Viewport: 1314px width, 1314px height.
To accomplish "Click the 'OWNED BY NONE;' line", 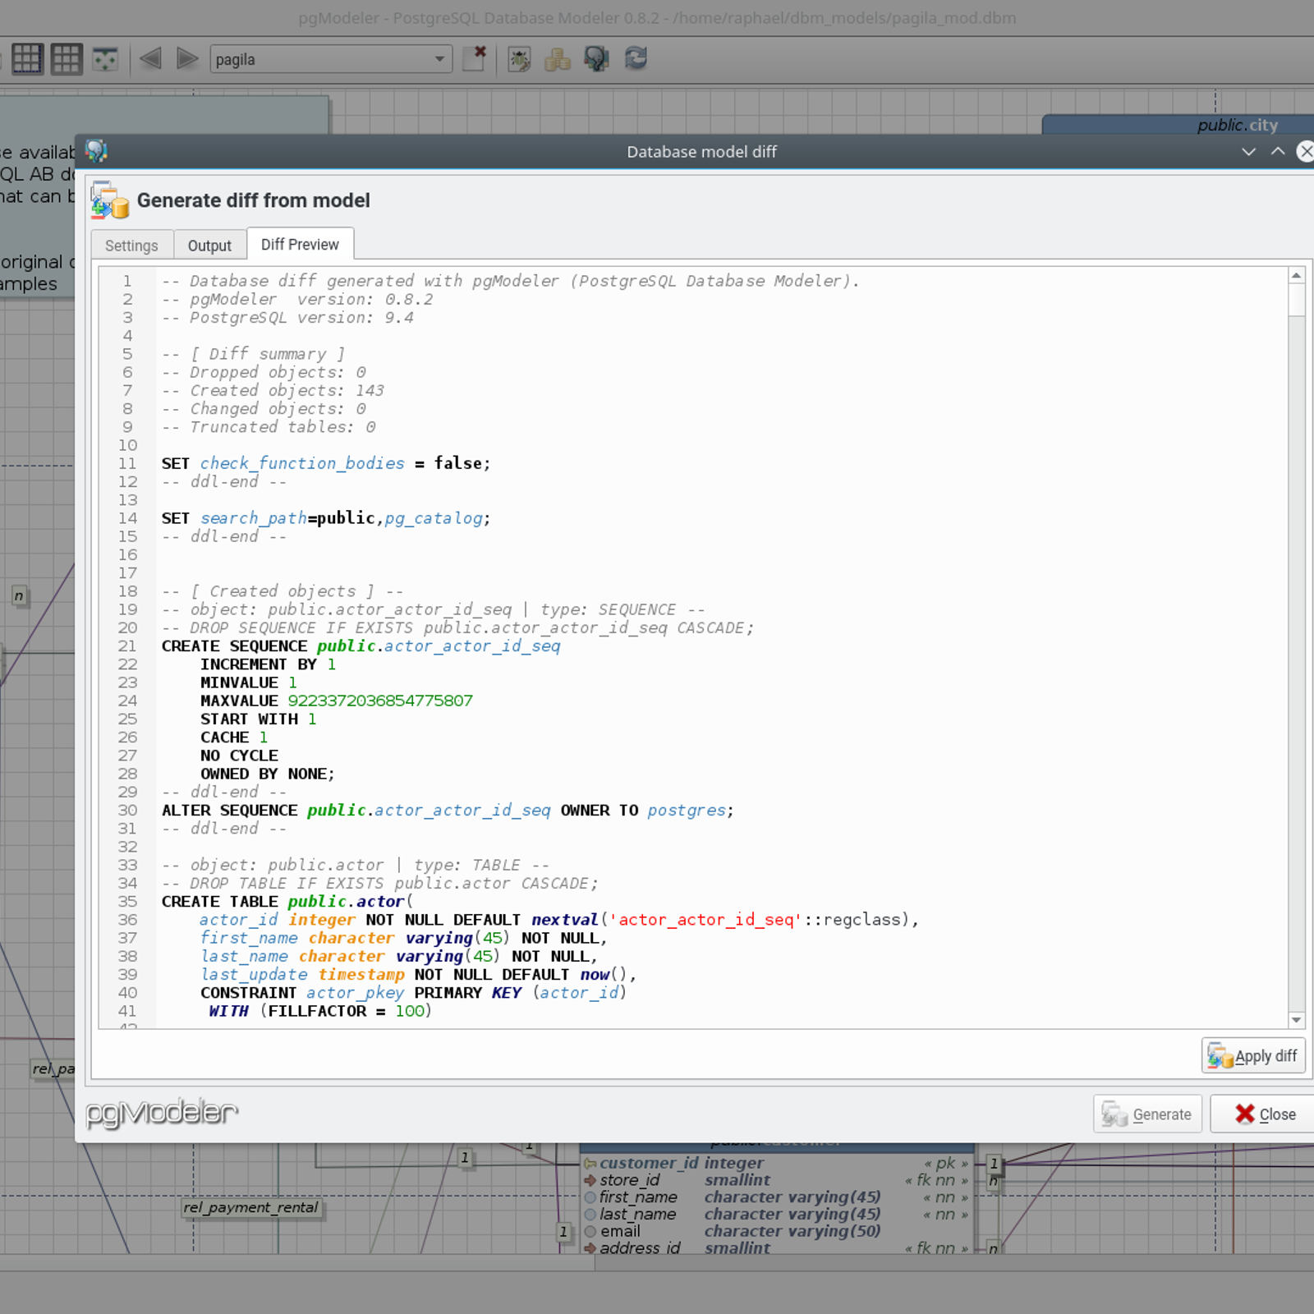I will [x=268, y=774].
